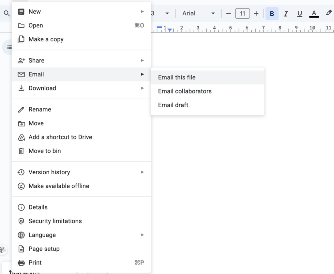Click the Drive shortcut icon
The height and width of the screenshot is (274, 334).
[x=21, y=137]
